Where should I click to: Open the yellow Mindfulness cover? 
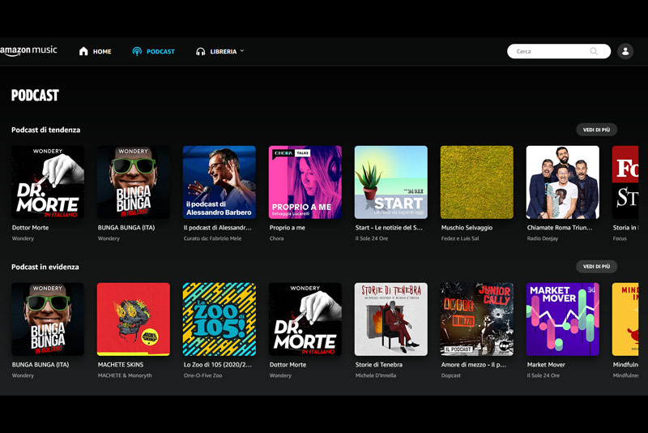coord(625,319)
